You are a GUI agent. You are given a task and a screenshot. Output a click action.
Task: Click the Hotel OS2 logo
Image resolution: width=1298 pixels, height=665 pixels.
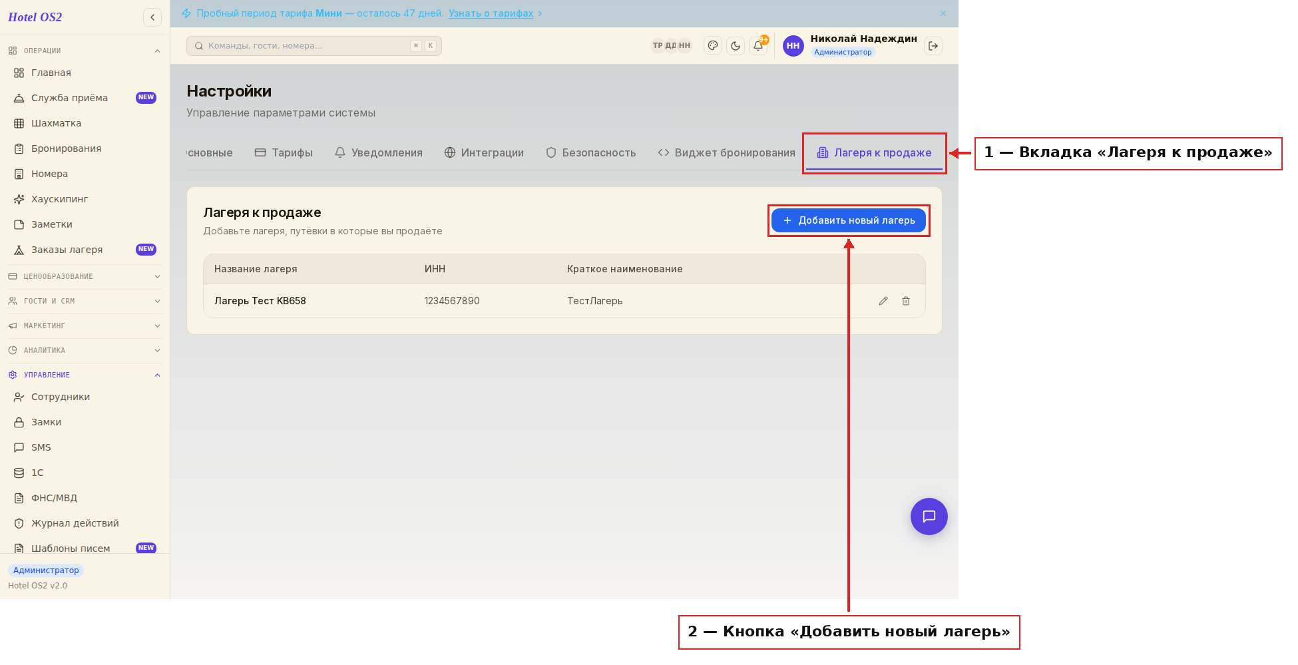tap(35, 17)
